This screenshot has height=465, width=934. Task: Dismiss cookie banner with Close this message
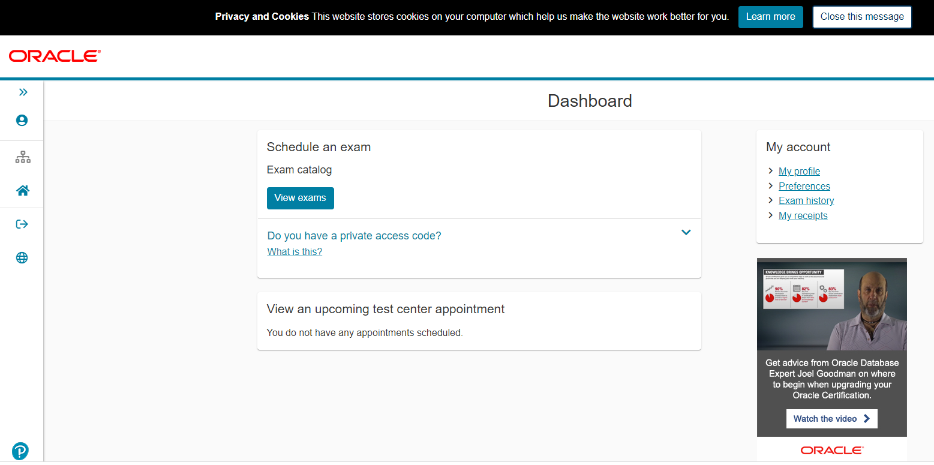pyautogui.click(x=861, y=17)
